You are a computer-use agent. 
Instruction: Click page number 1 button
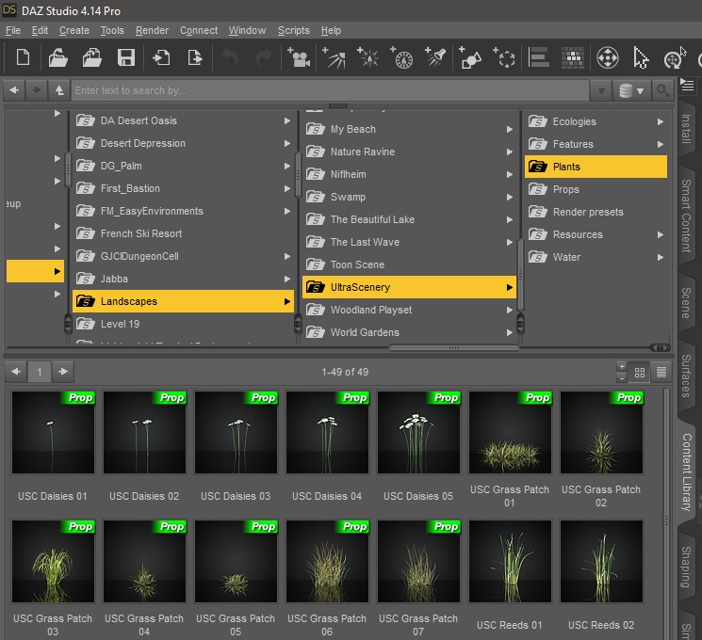click(40, 372)
